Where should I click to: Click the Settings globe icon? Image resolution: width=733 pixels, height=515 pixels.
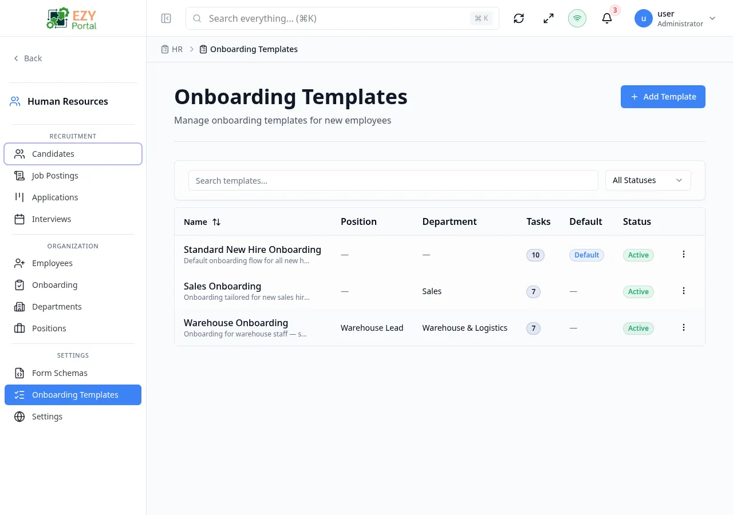pos(19,417)
